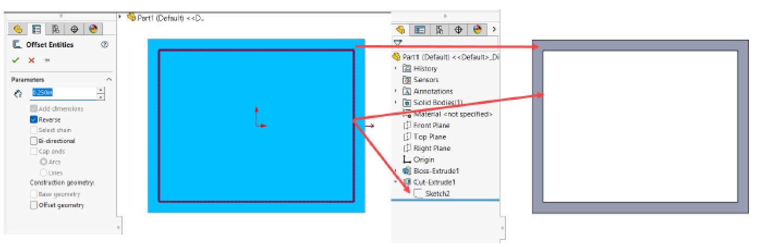768x247 pixels.
Task: Expand the Boss-Extrude1 feature
Action: 395,171
